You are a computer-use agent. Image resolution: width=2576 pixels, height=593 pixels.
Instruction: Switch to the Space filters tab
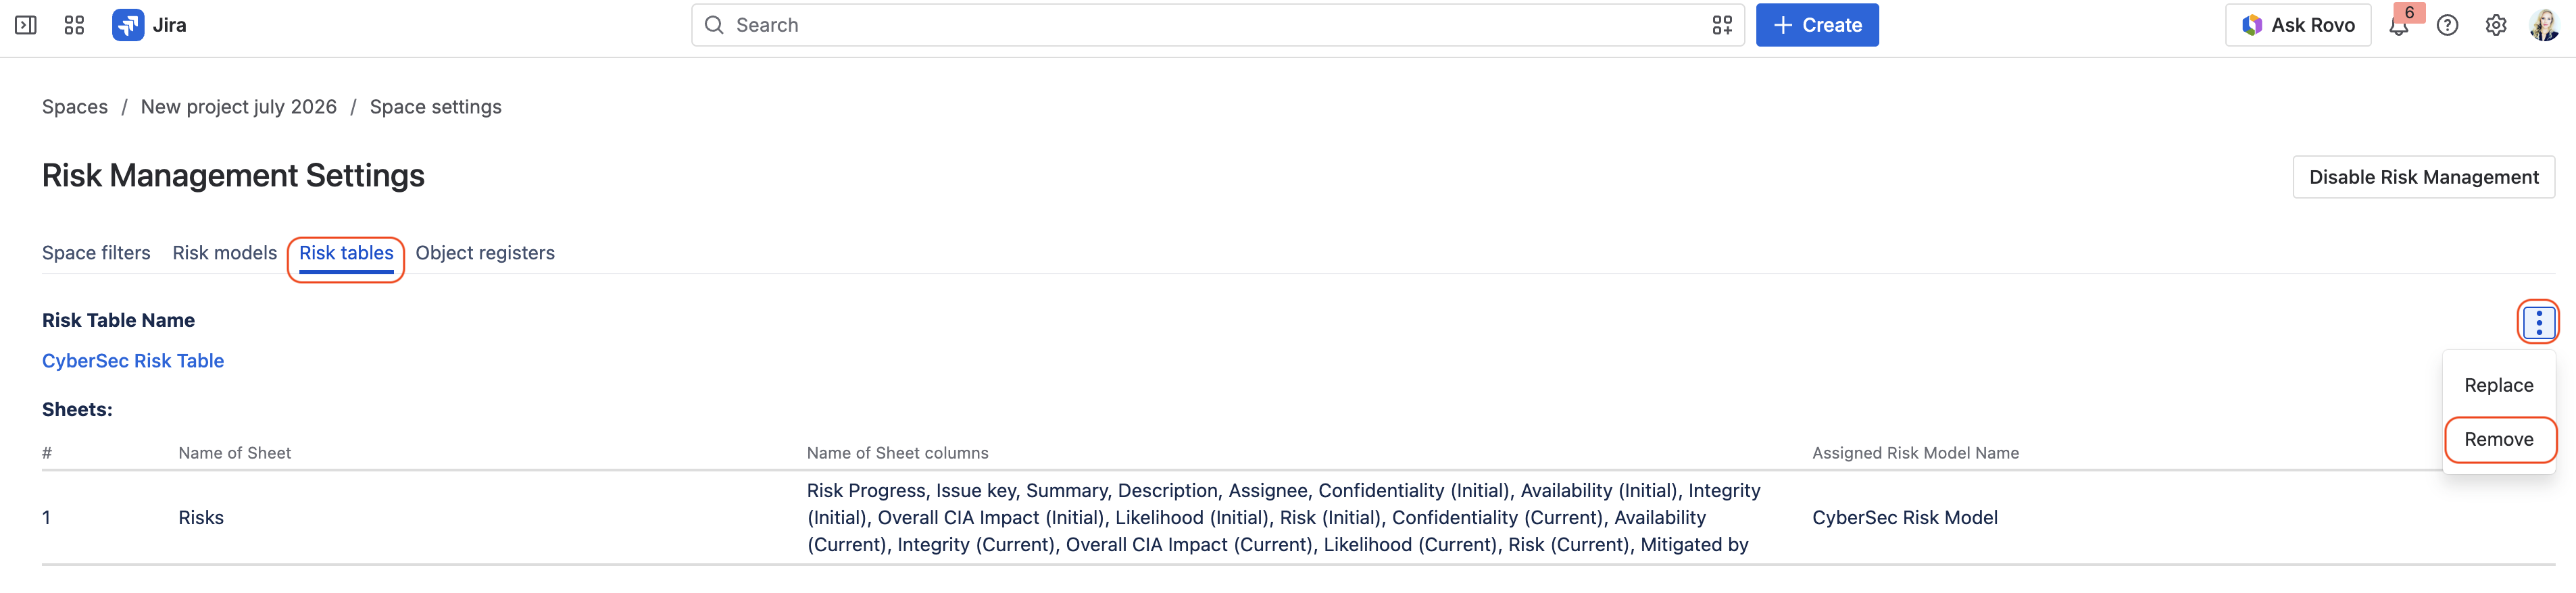click(x=96, y=253)
